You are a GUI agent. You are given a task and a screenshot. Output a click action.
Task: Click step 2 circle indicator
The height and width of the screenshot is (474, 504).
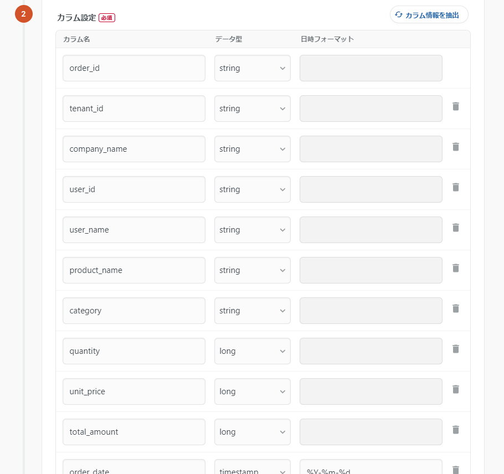[23, 14]
